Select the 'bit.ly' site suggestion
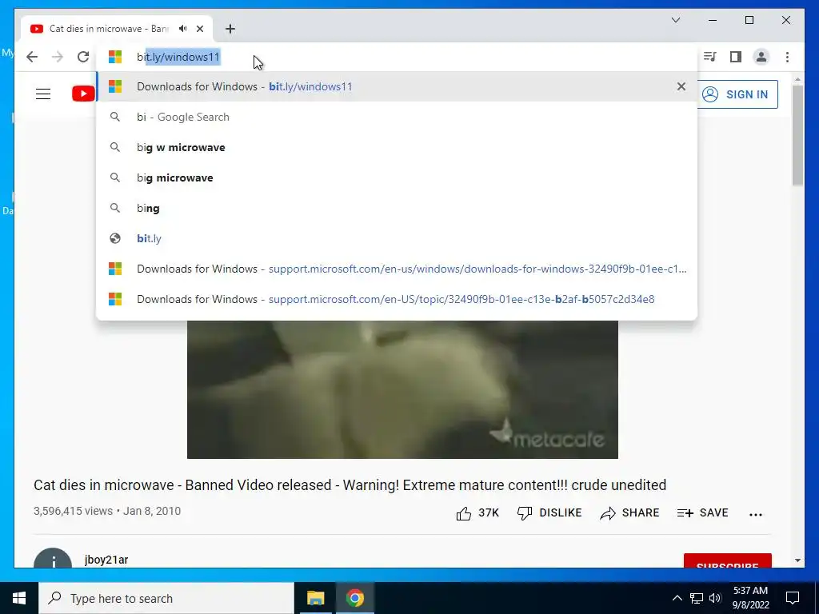Screen dimensions: 819x614 pyautogui.click(x=397, y=238)
